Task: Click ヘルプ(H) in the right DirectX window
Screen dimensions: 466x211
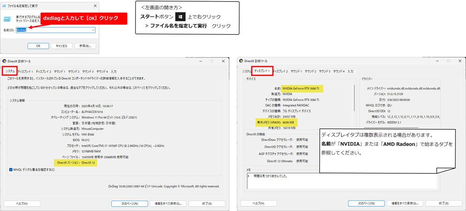Action: [x=258, y=203]
